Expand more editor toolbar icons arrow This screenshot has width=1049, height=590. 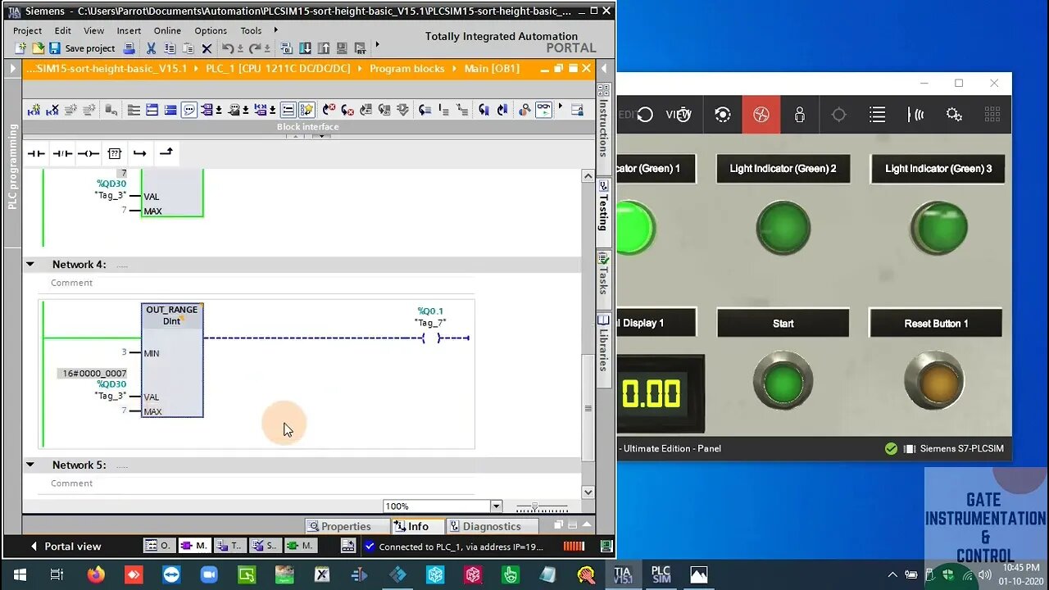(x=561, y=107)
